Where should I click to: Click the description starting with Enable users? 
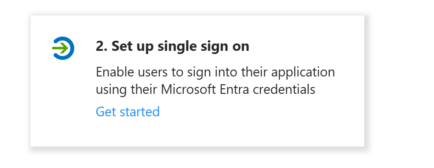[215, 81]
